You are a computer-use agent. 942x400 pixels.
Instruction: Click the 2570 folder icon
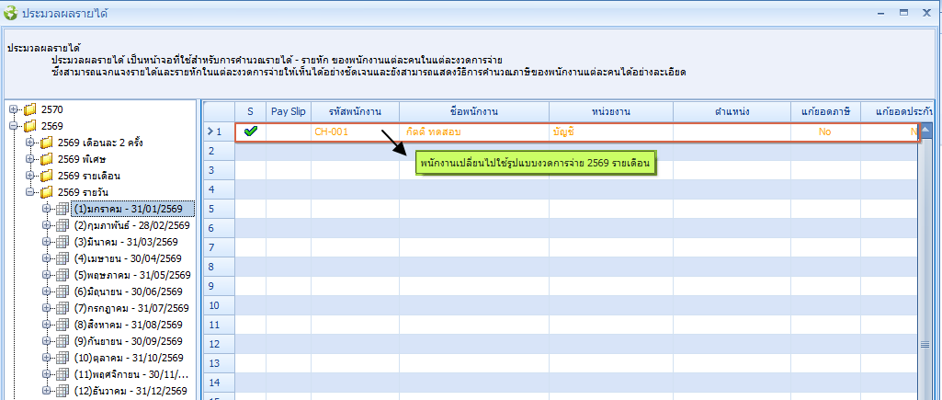point(29,109)
